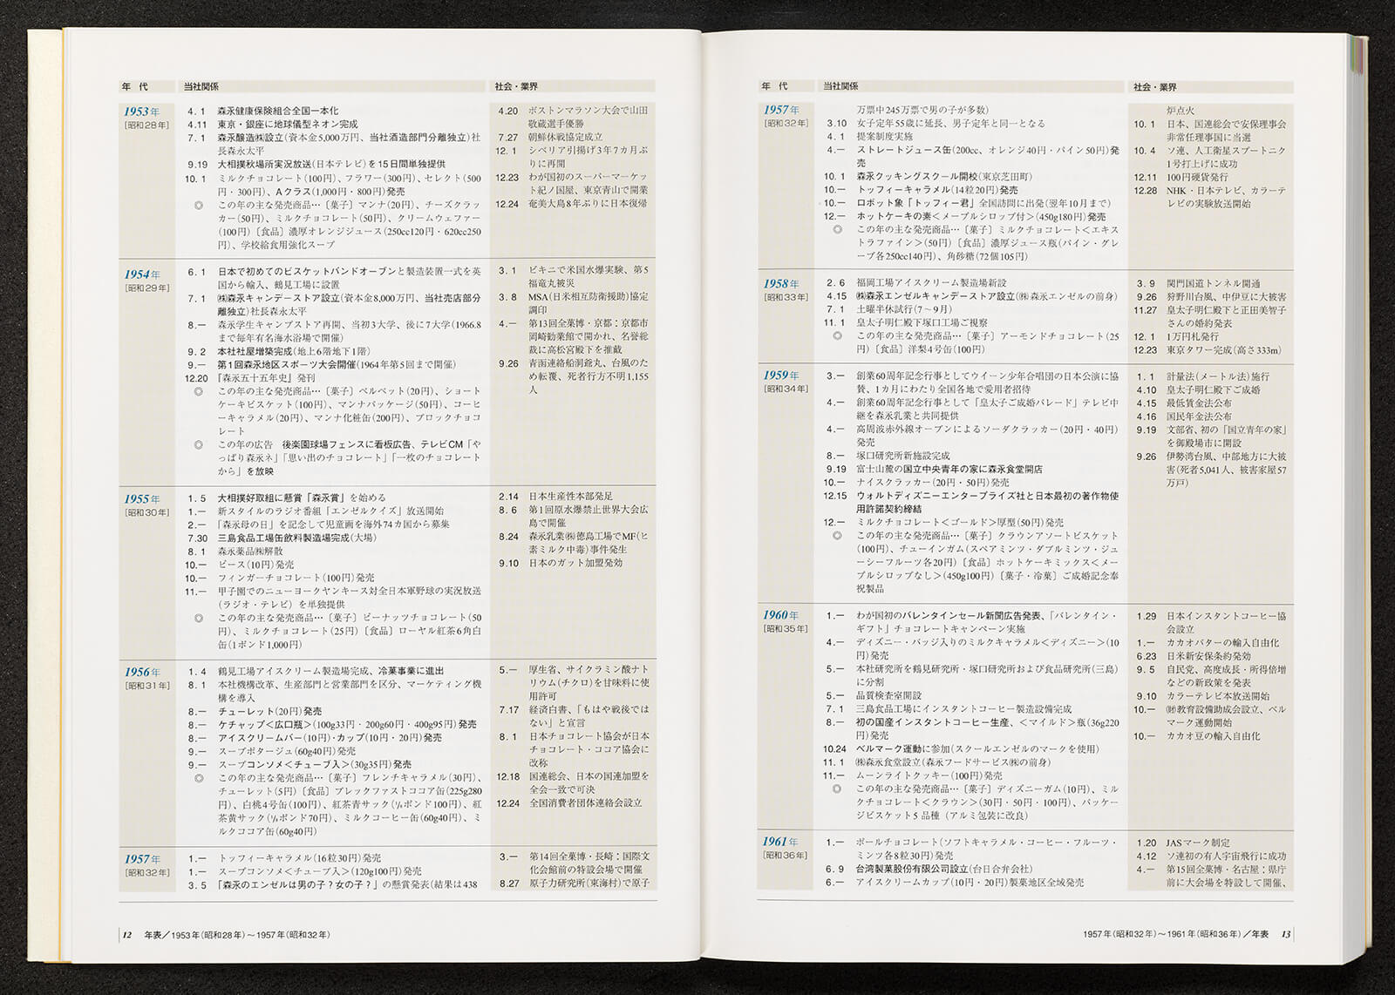
Task: Click the "1955年" year heading
Action: tap(141, 499)
